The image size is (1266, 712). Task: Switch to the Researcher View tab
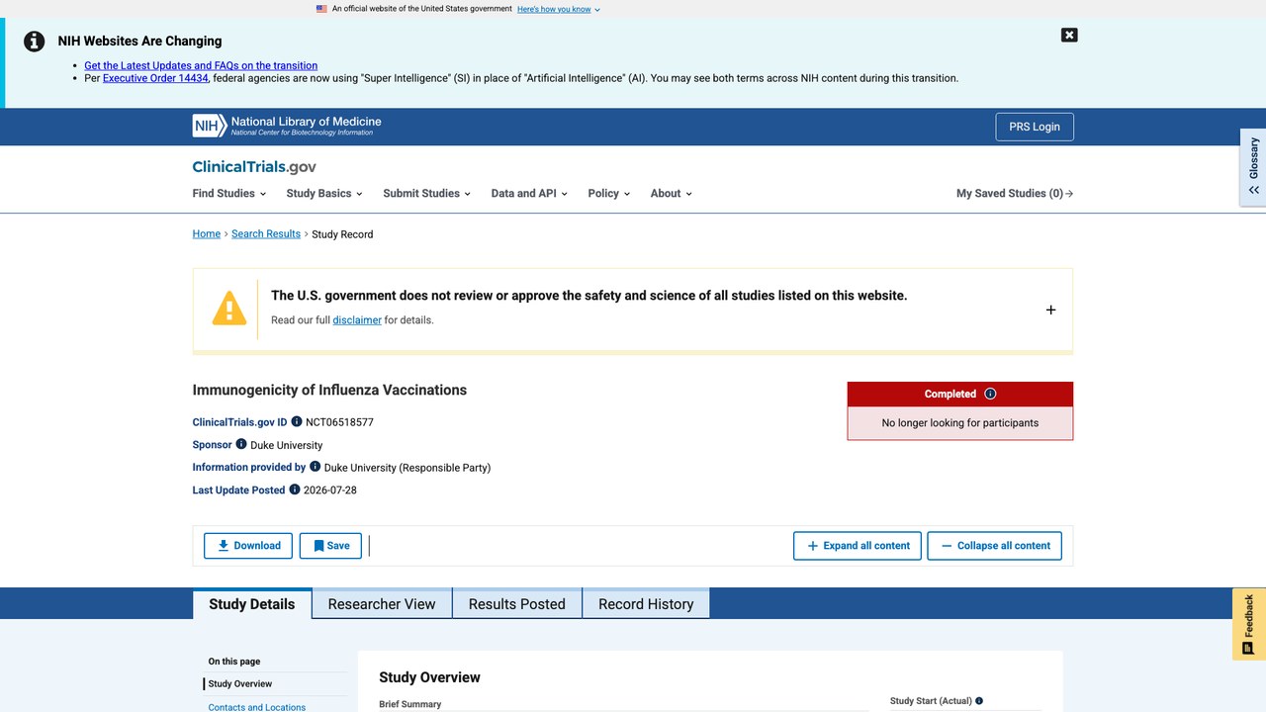[382, 604]
